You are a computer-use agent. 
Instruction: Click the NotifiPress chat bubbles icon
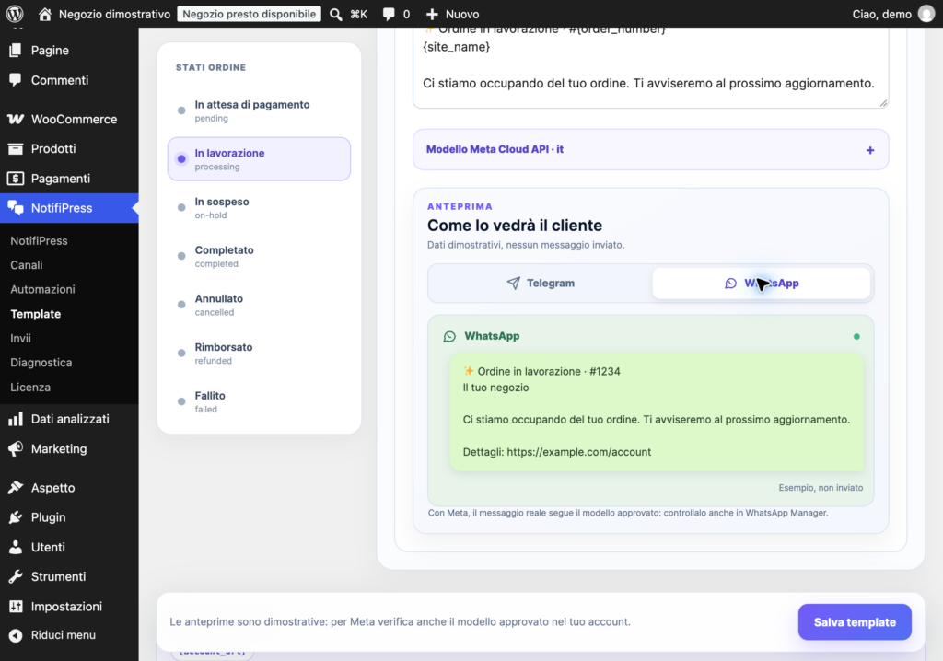click(x=16, y=208)
